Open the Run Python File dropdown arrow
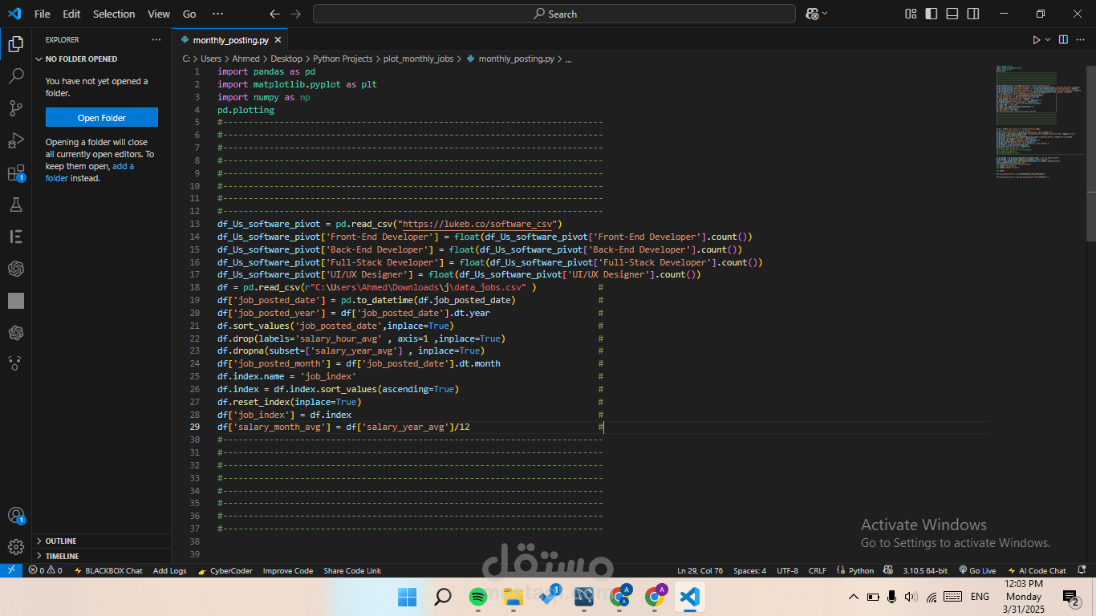This screenshot has height=616, width=1096. (x=1047, y=39)
